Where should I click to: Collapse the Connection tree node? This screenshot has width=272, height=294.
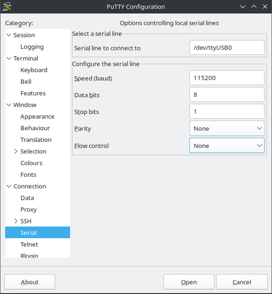[9, 186]
